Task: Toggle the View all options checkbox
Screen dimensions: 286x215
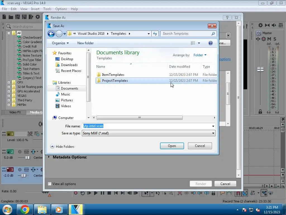Action: pos(49,184)
